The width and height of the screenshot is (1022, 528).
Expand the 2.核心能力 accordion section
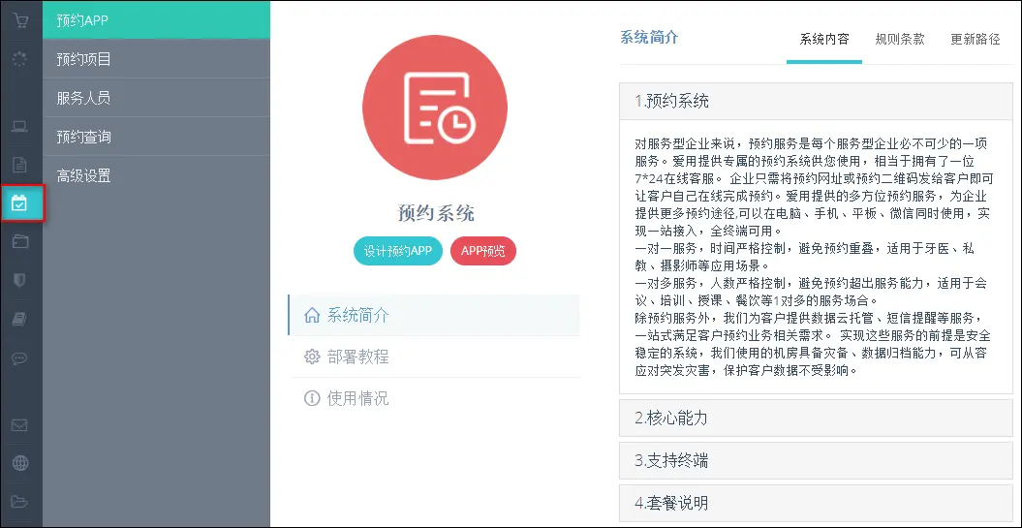[x=816, y=419]
